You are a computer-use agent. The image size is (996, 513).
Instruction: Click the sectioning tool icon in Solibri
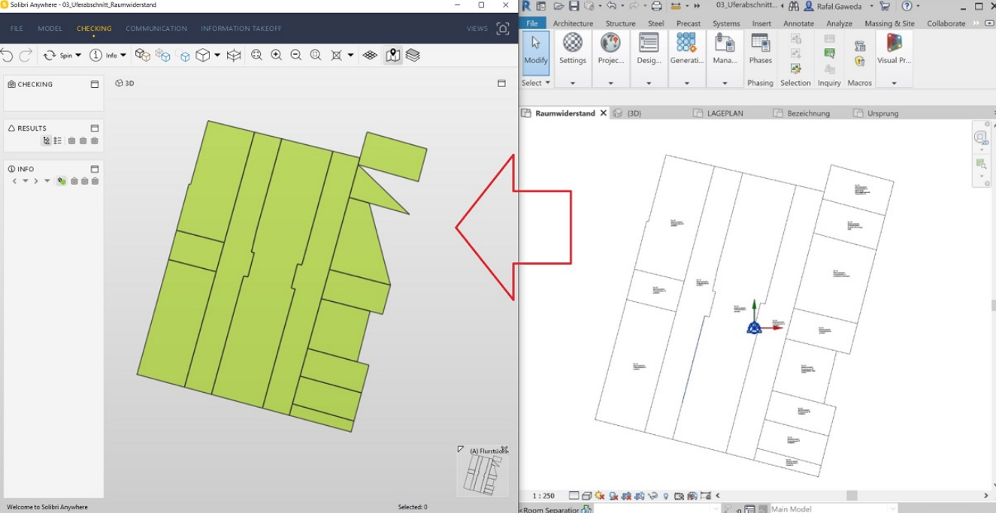337,55
